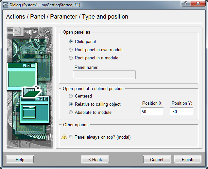
Task: Click the question mark help title button
Action: [x=185, y=5]
